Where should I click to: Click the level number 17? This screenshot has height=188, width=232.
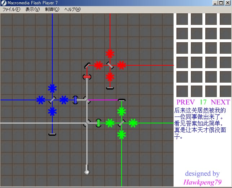click(203, 102)
